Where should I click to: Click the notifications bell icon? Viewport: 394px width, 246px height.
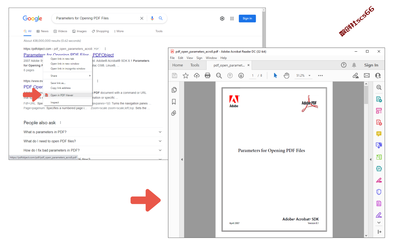pos(354,65)
